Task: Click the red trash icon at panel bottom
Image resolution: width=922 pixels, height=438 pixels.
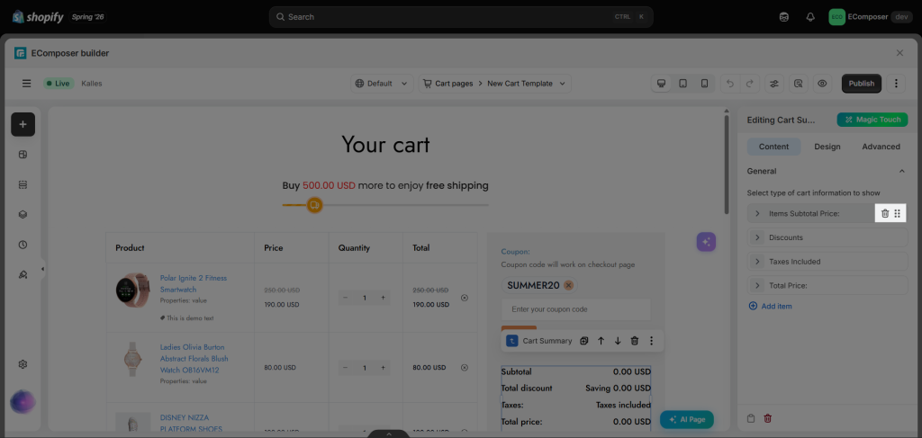Action: click(767, 418)
